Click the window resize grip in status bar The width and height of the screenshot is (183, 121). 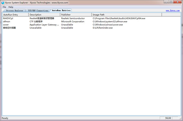(x=180, y=118)
